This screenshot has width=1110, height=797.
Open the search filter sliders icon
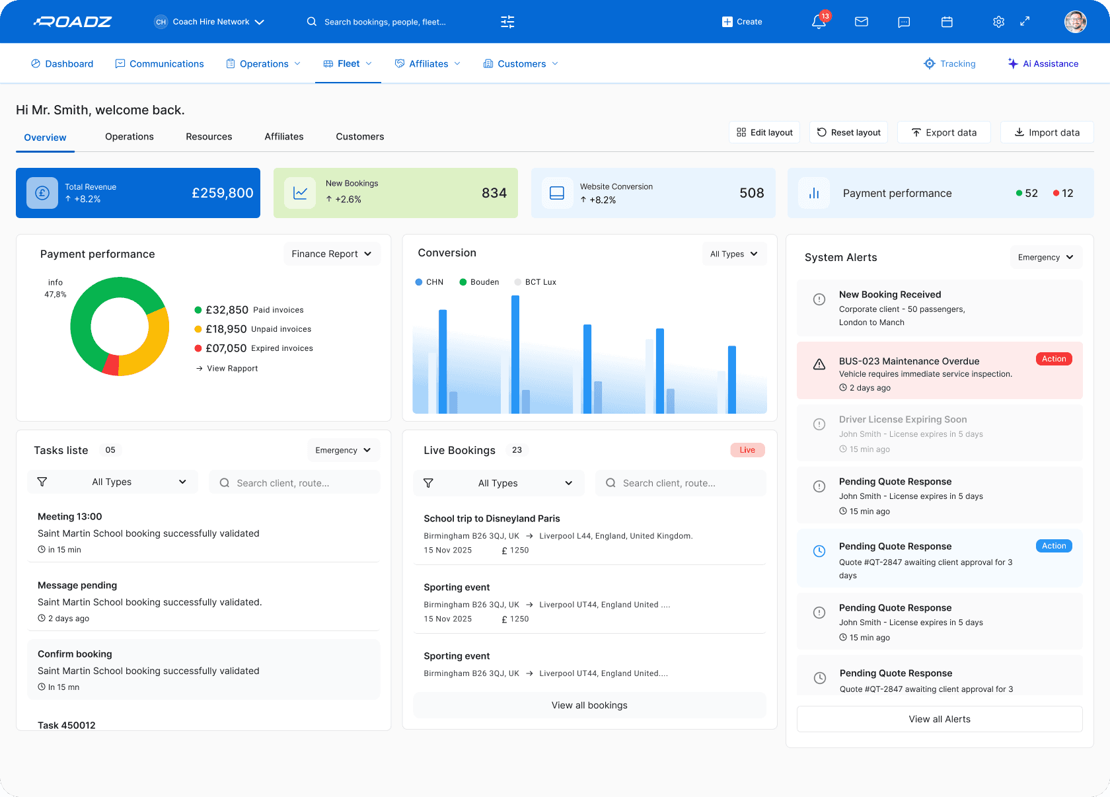(x=507, y=22)
